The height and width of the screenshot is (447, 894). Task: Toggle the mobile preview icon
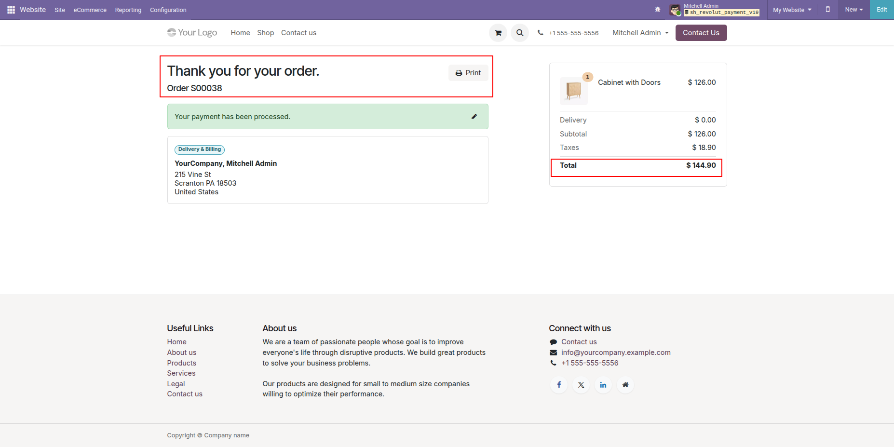[828, 10]
